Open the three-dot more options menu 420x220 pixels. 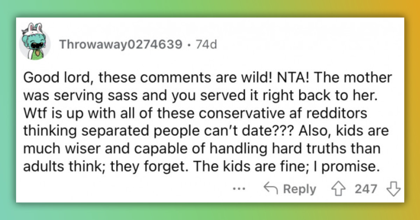point(239,189)
